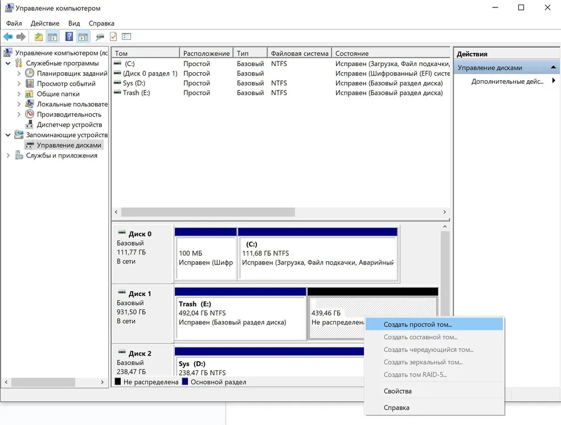Viewport: 561px width, 425px height.
Task: Click the Просмотр событий icon in the tree
Action: pos(30,84)
